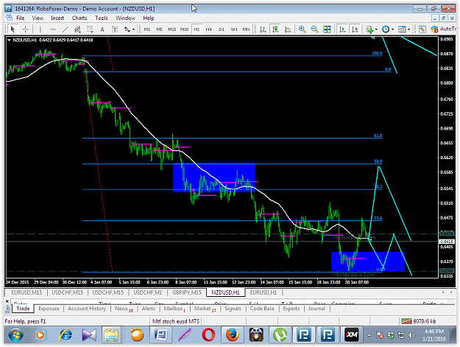Open Windows Start menu
The image size is (460, 347).
(16, 335)
